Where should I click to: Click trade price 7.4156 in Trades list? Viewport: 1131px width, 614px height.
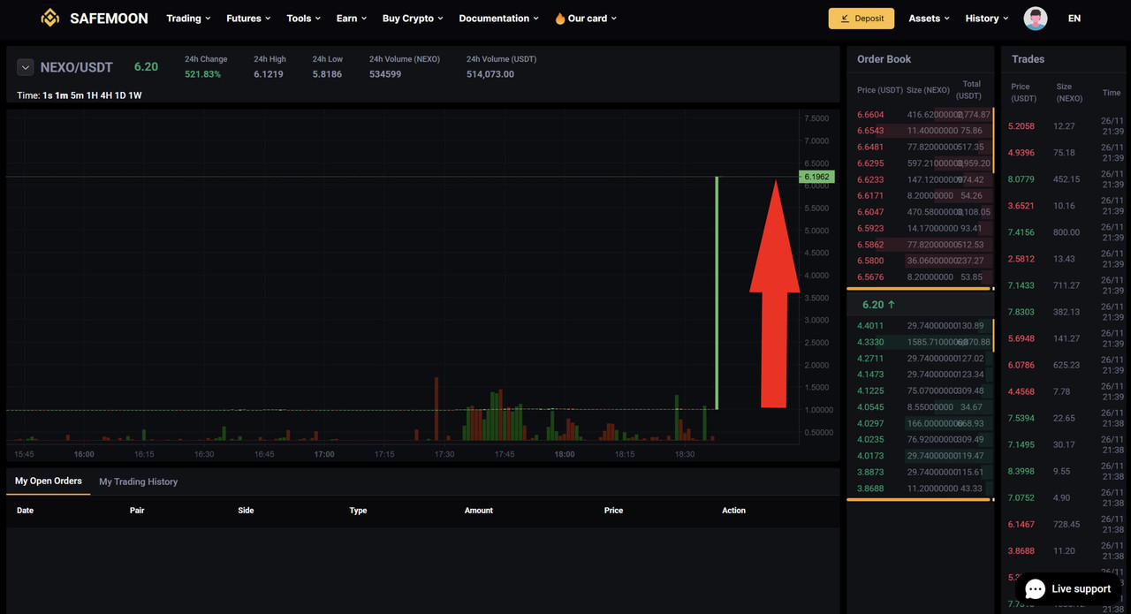click(x=1021, y=232)
